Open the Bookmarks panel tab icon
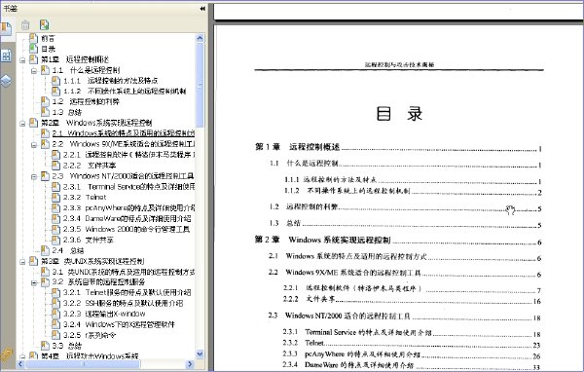This screenshot has width=584, height=372. tap(6, 28)
